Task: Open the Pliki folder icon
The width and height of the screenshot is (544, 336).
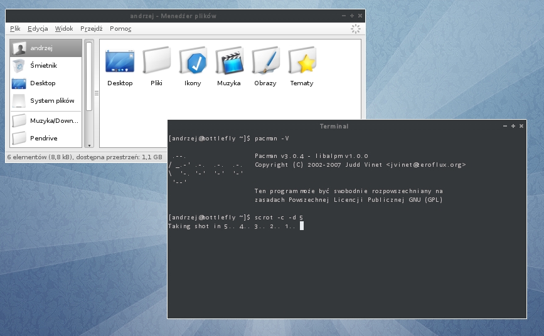Action: tap(156, 61)
